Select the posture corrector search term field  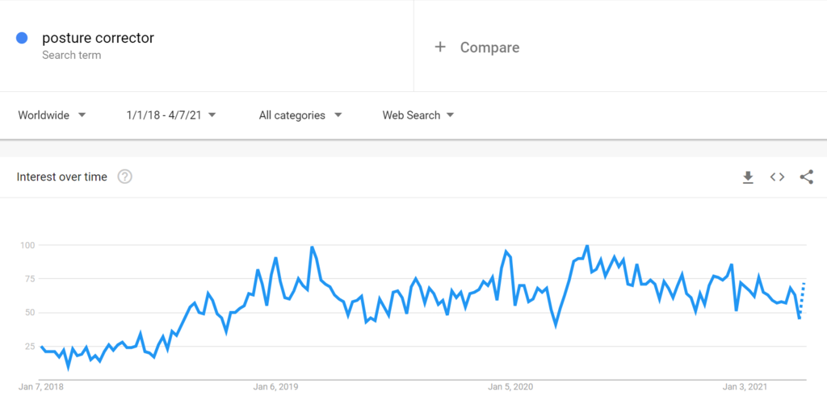coord(98,38)
